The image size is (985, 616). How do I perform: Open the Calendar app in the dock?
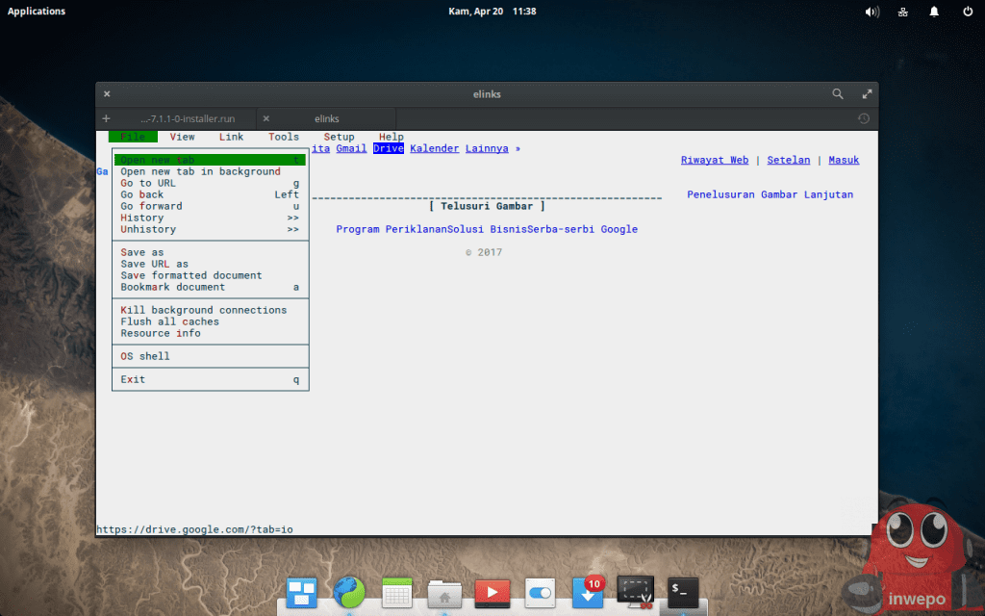(x=397, y=592)
